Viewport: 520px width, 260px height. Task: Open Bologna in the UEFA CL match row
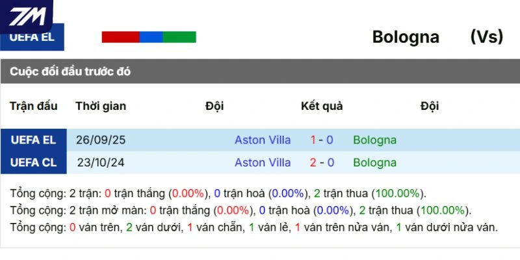tap(374, 162)
